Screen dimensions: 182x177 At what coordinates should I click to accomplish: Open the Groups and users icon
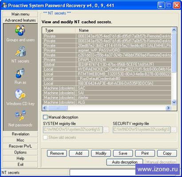(20, 31)
